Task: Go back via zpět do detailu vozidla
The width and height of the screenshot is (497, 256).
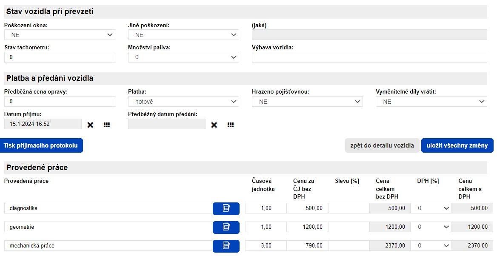Action: pyautogui.click(x=382, y=145)
